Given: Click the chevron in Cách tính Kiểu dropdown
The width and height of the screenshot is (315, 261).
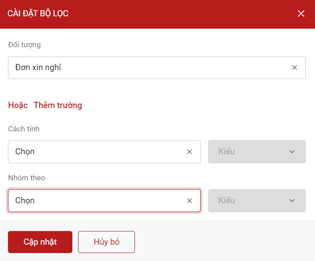Looking at the screenshot, I should [292, 152].
